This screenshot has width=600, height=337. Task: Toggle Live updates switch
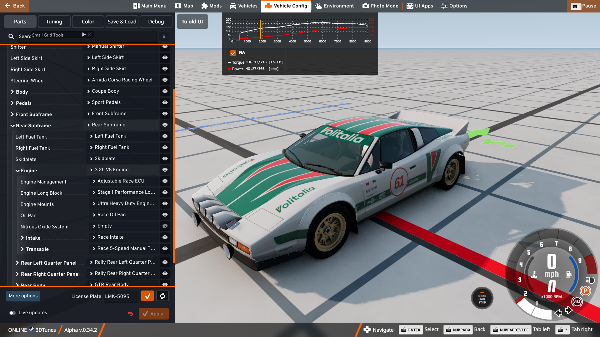12,313
